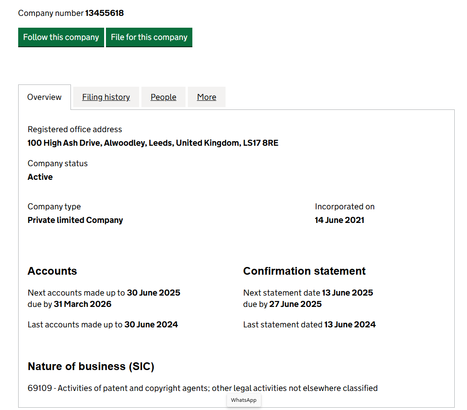The image size is (467, 410).
Task: Click the incorporation date 14 June 2021
Action: pyautogui.click(x=339, y=220)
